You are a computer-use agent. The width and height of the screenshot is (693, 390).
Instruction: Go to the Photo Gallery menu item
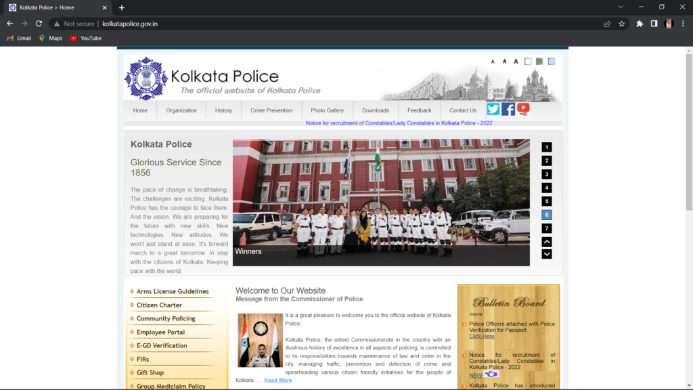coord(327,110)
